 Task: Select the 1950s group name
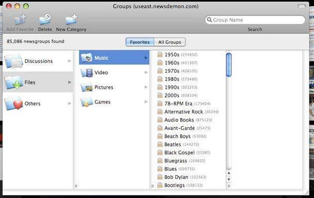click(x=172, y=55)
